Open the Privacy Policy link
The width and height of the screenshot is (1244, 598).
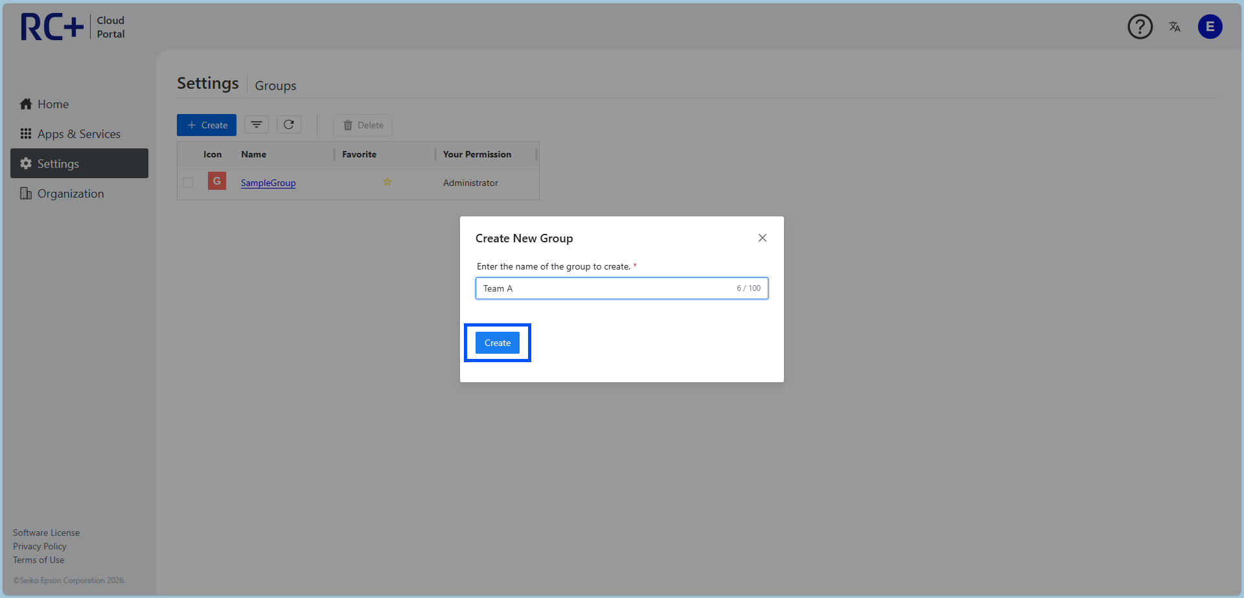point(40,546)
